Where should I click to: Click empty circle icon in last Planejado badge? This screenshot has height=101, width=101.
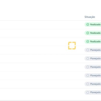[88, 92]
